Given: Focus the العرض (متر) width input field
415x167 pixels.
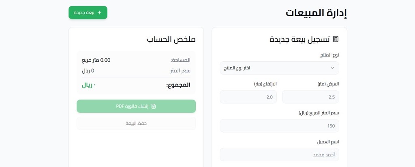Looking at the screenshot, I should 310,97.
